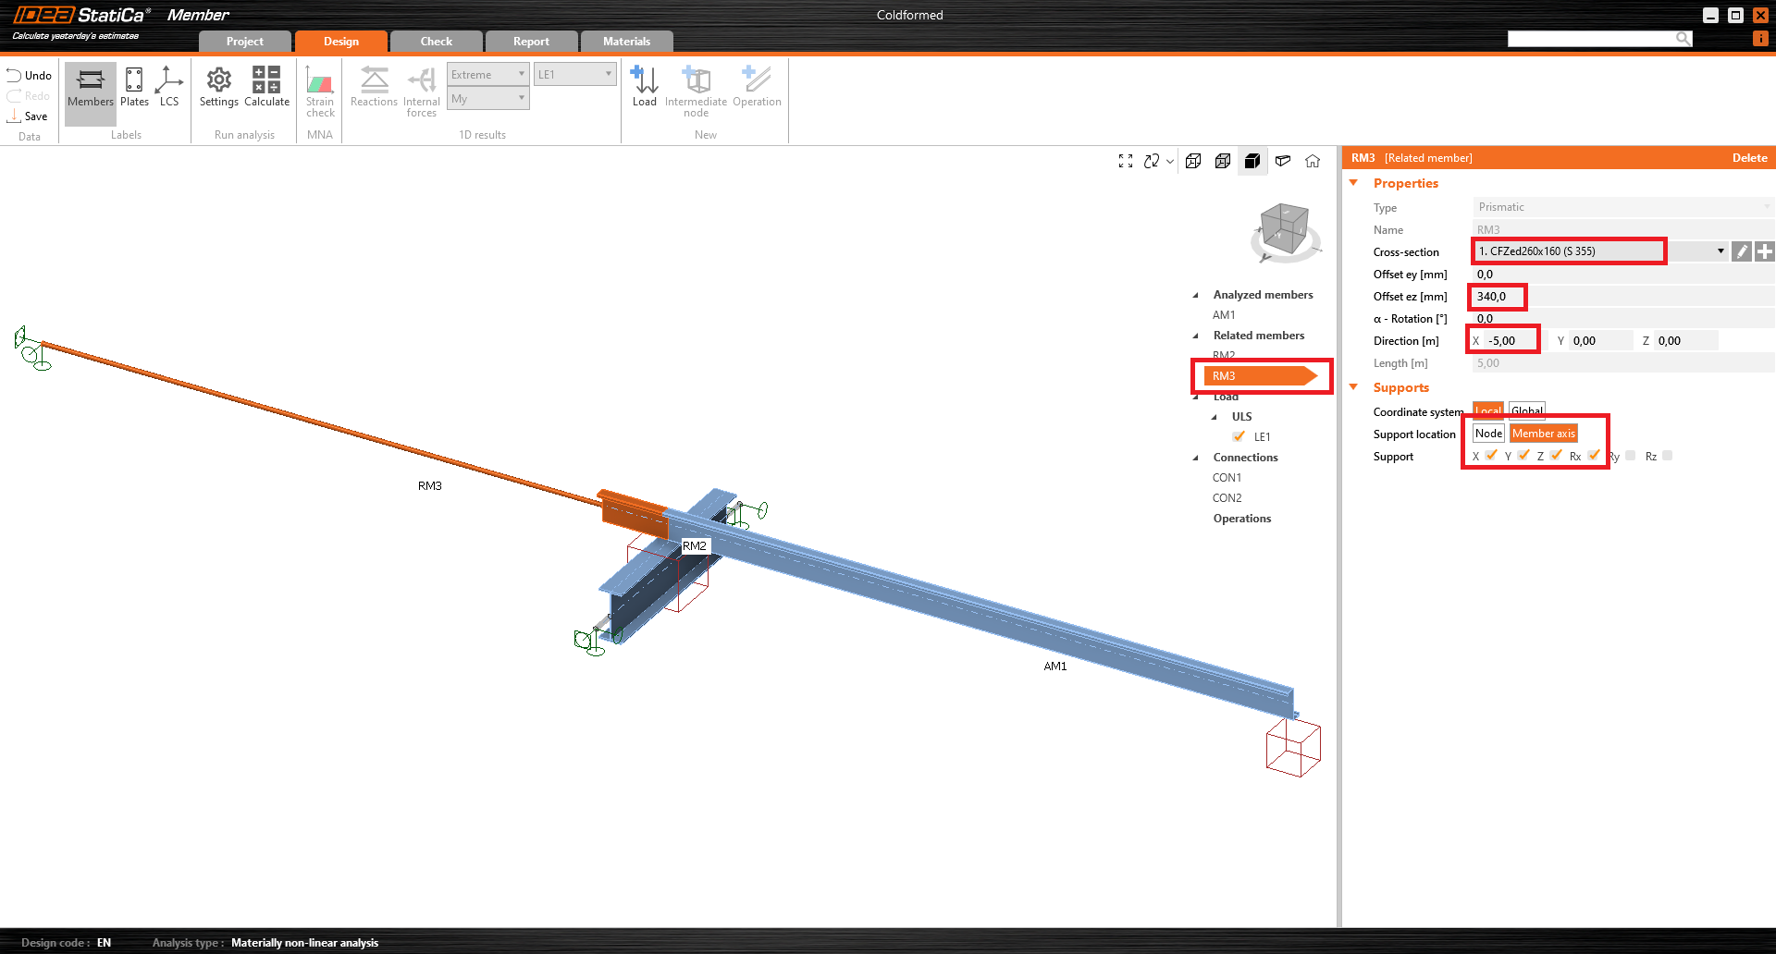
Task: Open analysis Settings gear
Action: pyautogui.click(x=218, y=88)
